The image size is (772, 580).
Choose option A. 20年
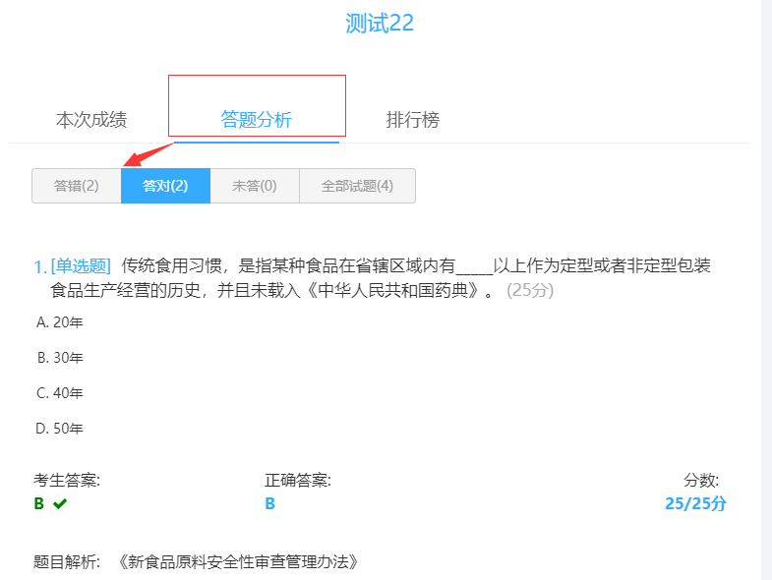click(60, 322)
